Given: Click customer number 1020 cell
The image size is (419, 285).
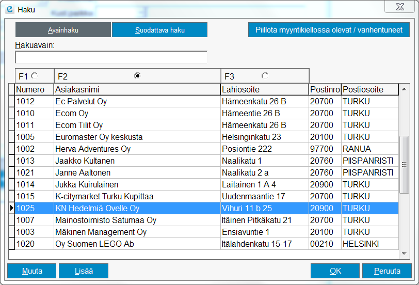Looking at the screenshot, I should pos(35,244).
